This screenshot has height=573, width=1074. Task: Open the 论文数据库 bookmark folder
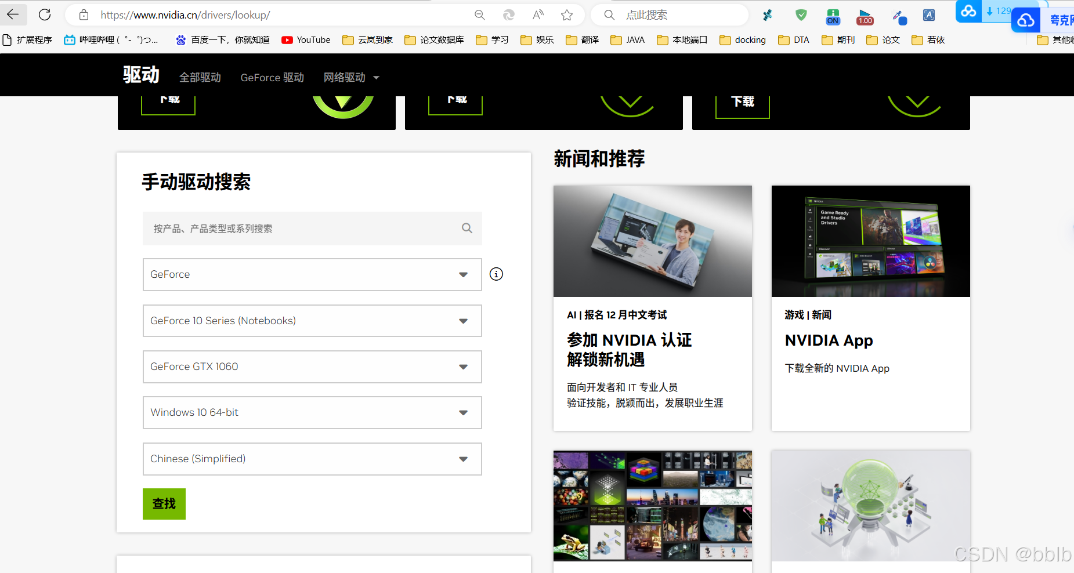[435, 40]
